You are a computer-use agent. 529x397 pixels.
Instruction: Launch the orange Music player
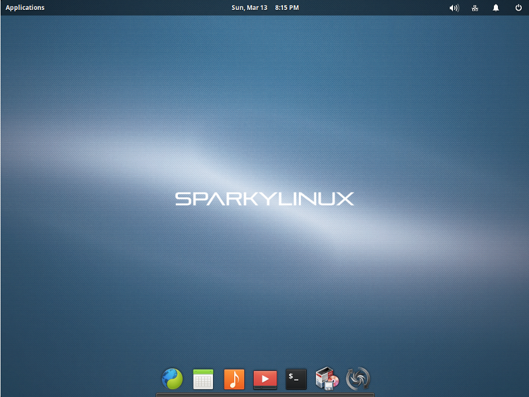234,378
